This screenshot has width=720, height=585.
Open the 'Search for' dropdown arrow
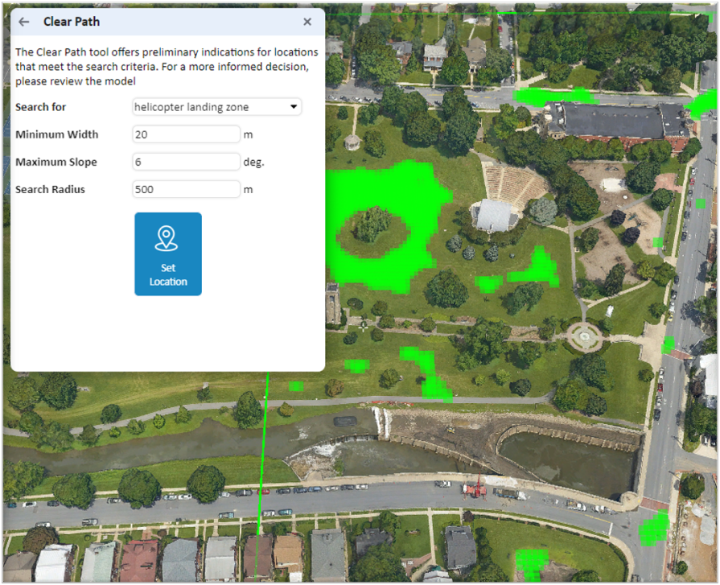(294, 107)
